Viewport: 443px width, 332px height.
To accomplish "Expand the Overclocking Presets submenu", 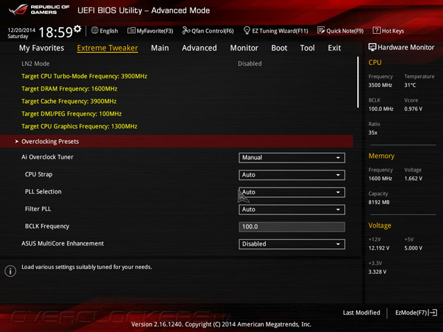I will (177, 141).
